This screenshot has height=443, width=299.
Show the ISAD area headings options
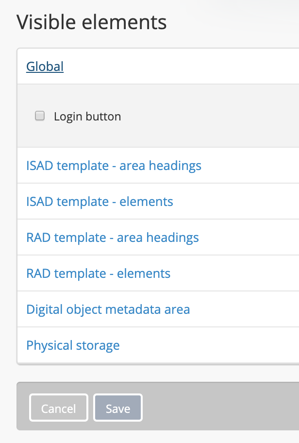tap(114, 166)
